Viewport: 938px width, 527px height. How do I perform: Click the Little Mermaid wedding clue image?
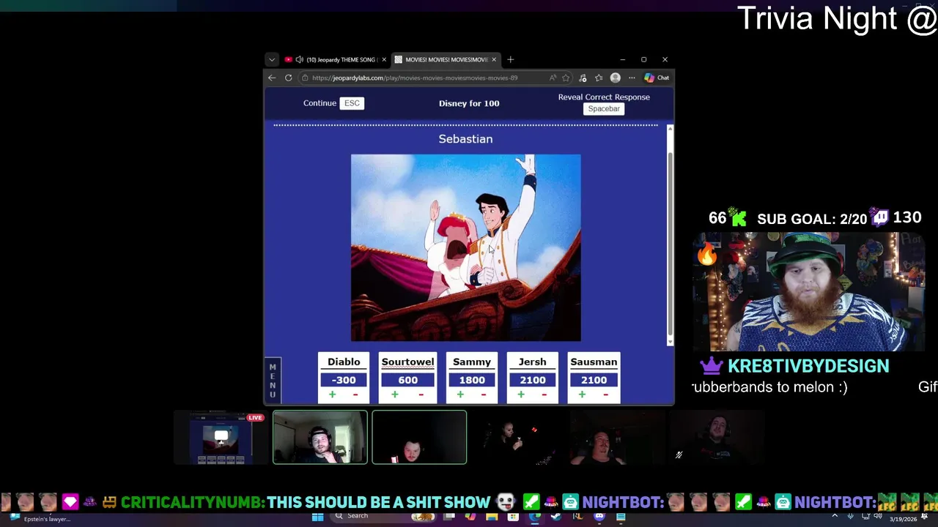(x=466, y=247)
